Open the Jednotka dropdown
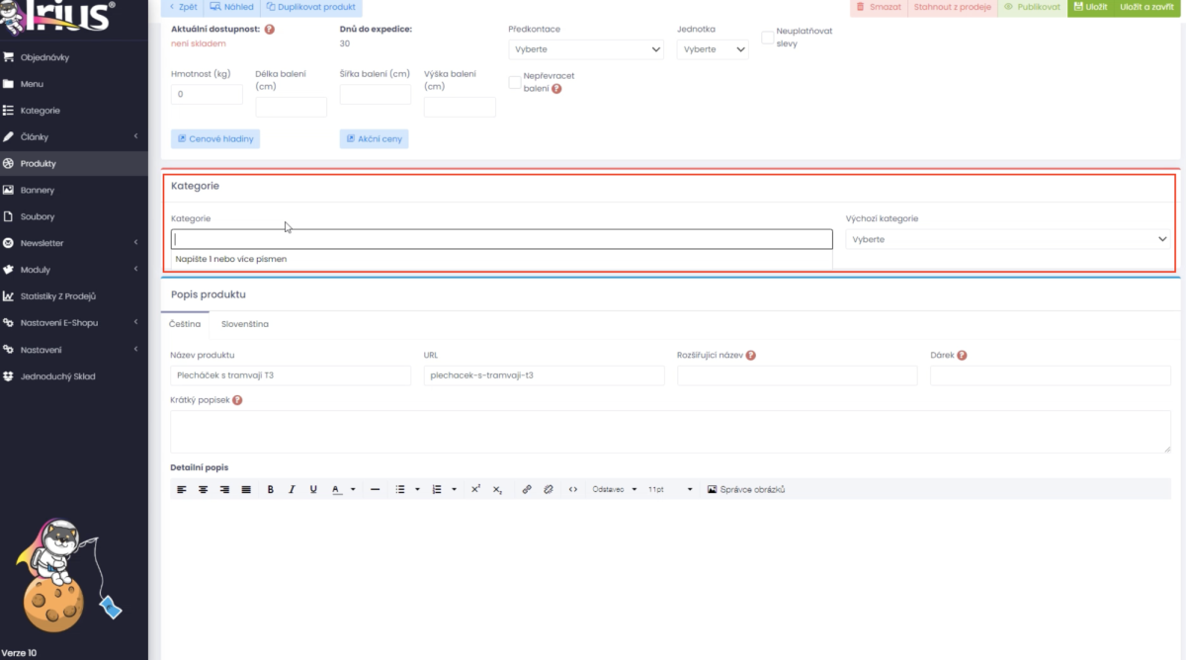Image resolution: width=1186 pixels, height=660 pixels. pos(713,48)
